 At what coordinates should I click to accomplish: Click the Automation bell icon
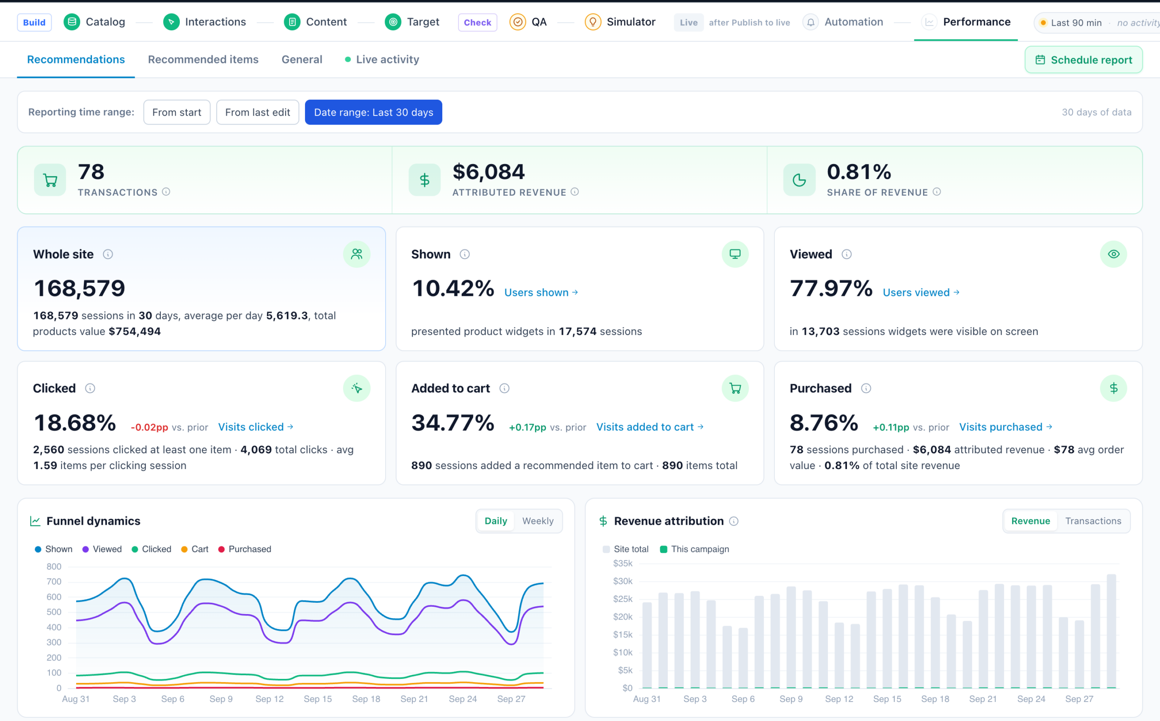(x=811, y=22)
